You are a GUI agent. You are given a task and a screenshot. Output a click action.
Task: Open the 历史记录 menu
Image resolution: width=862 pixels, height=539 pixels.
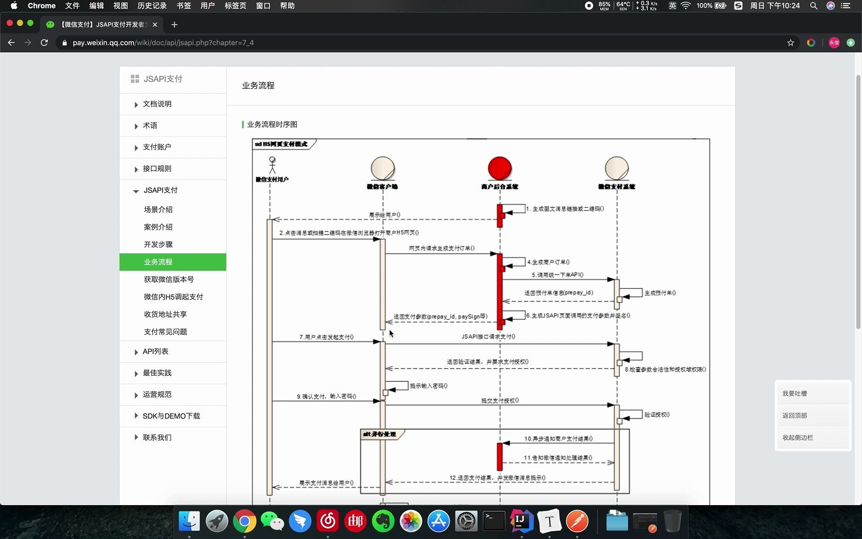click(x=152, y=6)
